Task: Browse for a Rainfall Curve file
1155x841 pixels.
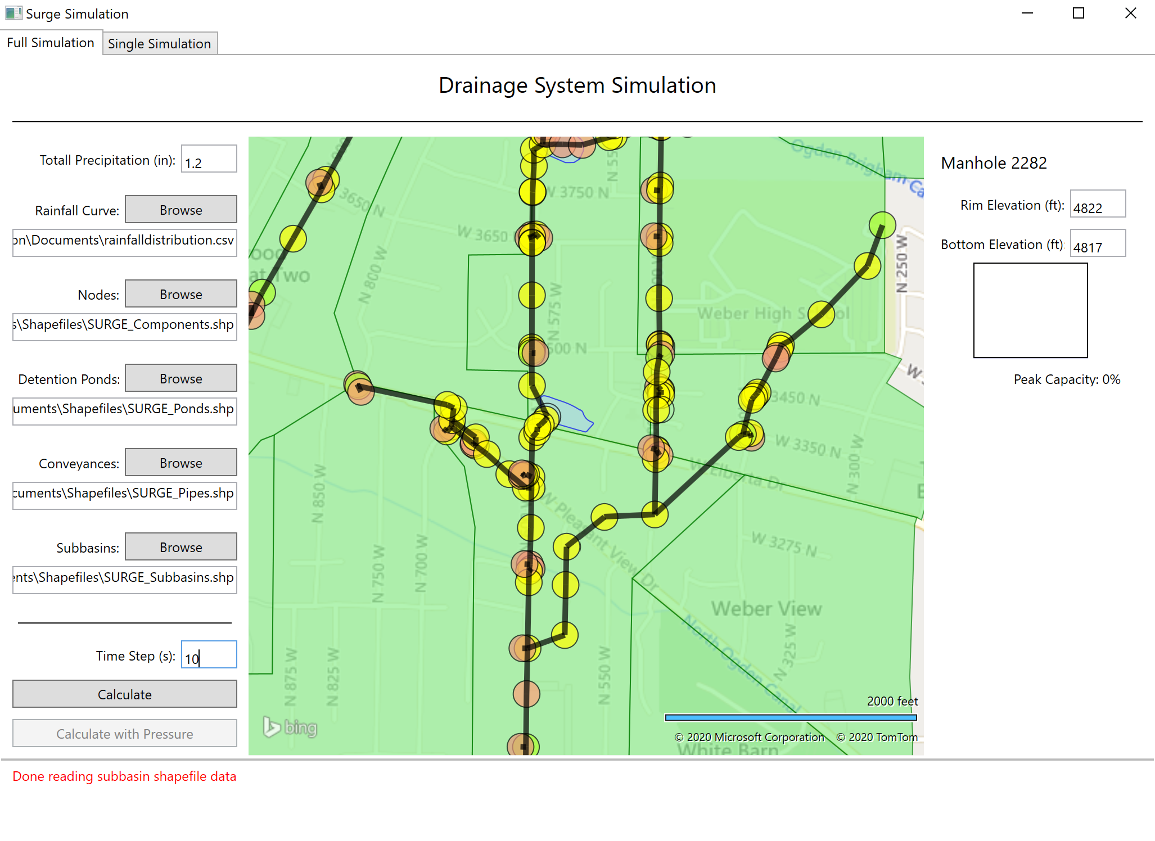Action: 181,209
